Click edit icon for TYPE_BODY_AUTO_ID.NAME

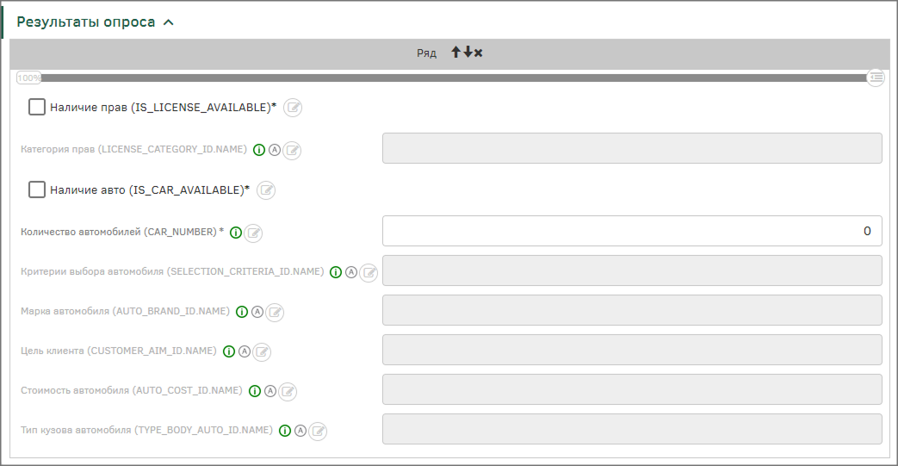tap(318, 431)
